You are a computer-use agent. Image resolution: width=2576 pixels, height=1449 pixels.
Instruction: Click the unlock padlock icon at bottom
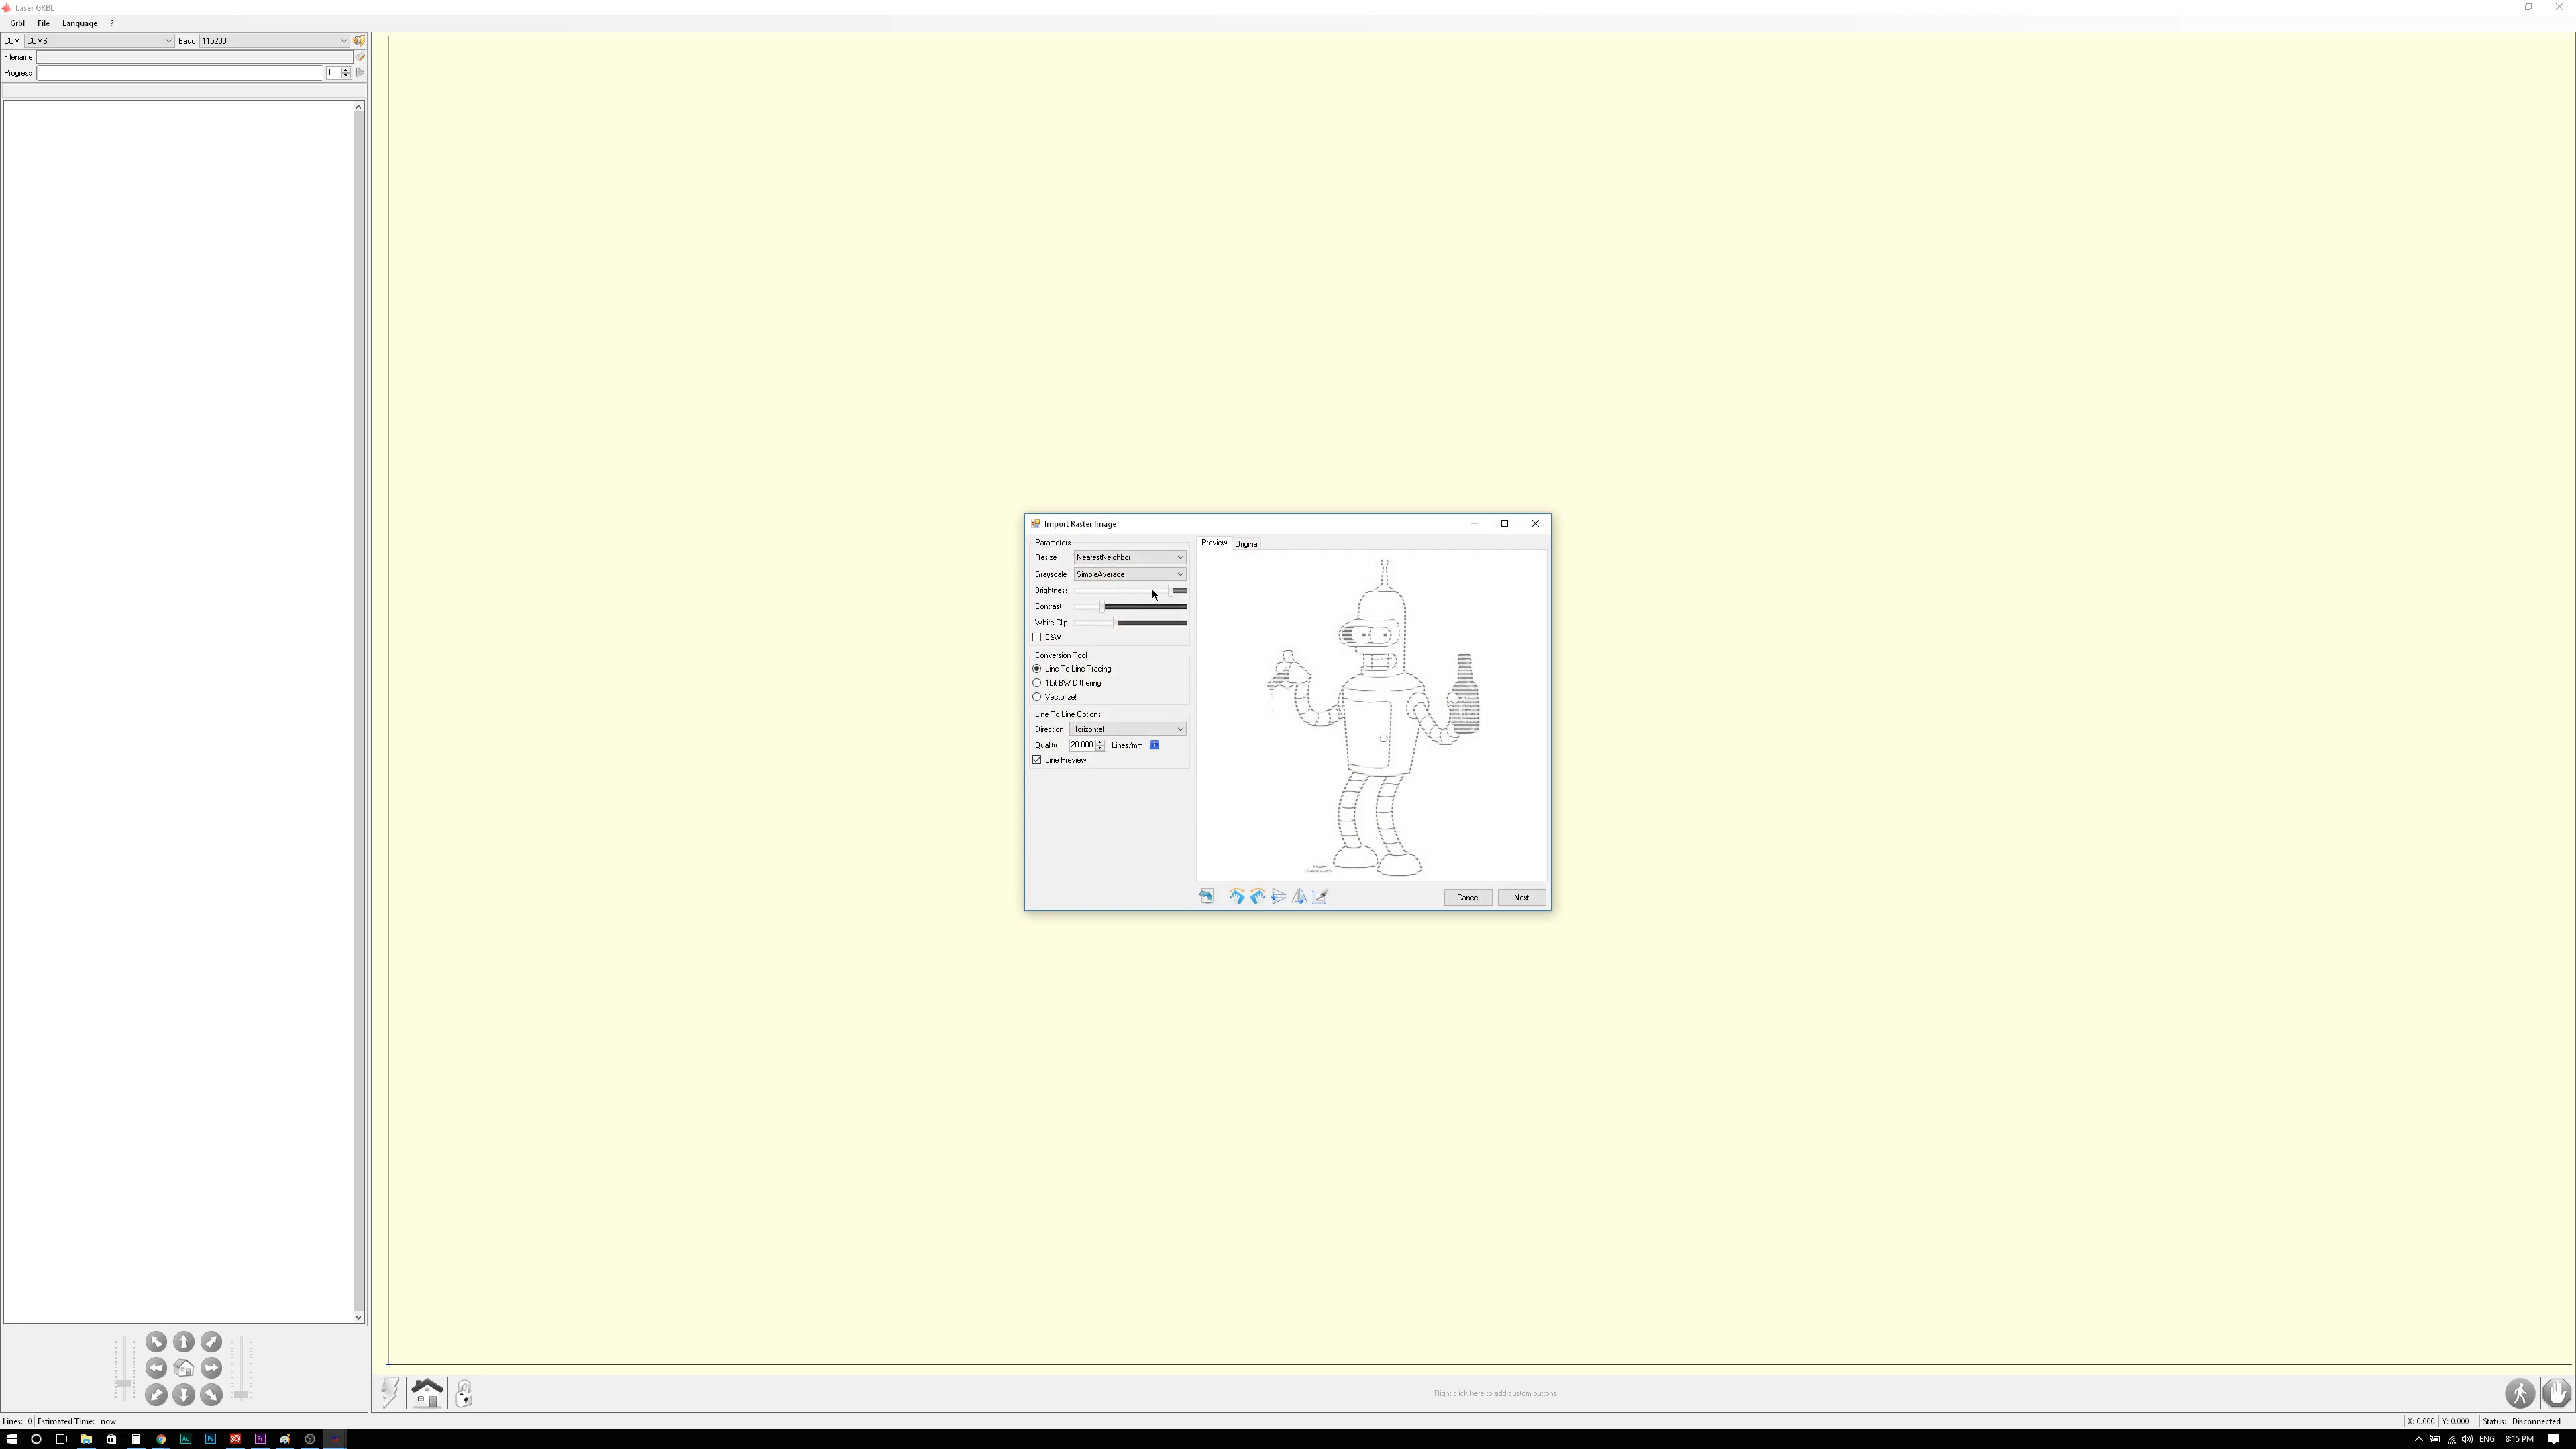tap(464, 1393)
